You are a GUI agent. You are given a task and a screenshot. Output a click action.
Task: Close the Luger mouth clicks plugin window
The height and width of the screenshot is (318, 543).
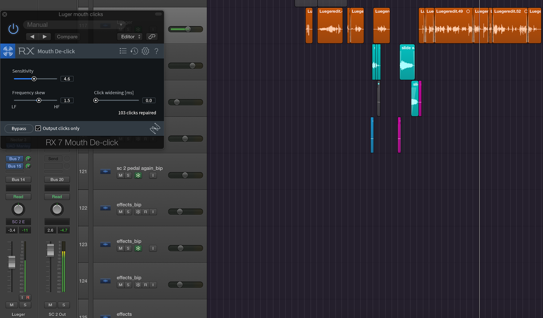tap(5, 14)
